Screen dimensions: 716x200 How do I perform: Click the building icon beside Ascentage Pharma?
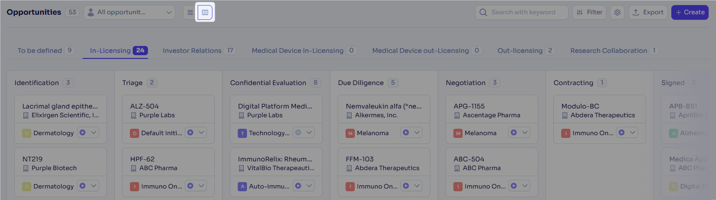[x=457, y=115]
